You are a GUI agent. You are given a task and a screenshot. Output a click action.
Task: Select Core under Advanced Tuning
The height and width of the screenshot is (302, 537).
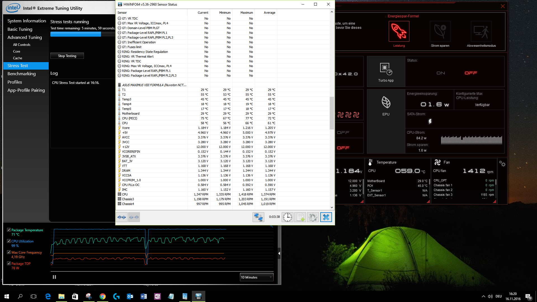point(17,51)
